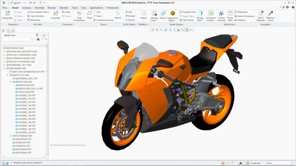296x166 pixels.
Task: Open Component Interface tool
Action: [x=211, y=16]
